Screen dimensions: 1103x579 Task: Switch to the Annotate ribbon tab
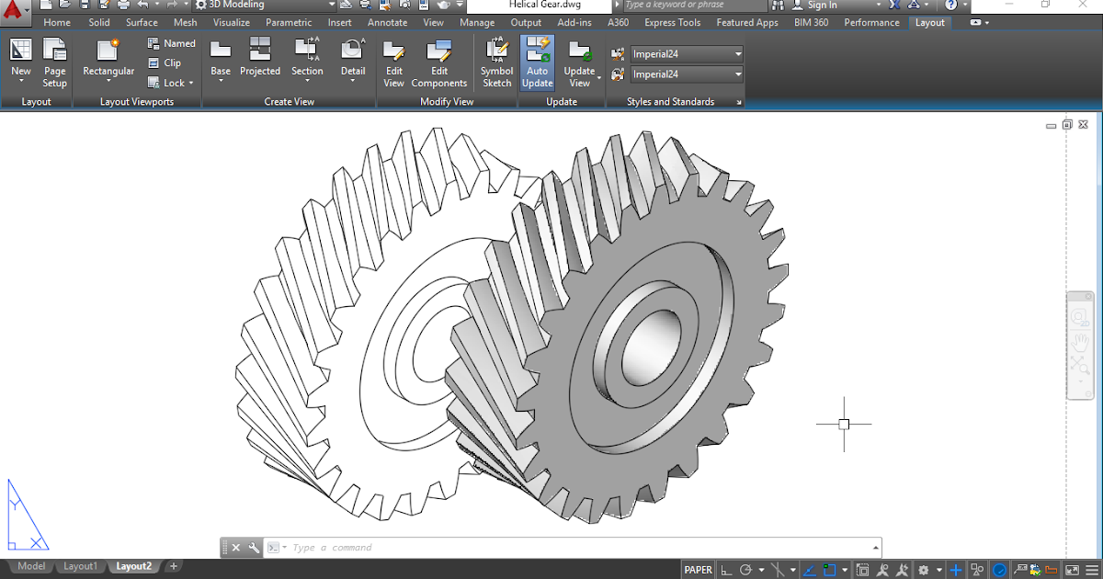point(387,22)
